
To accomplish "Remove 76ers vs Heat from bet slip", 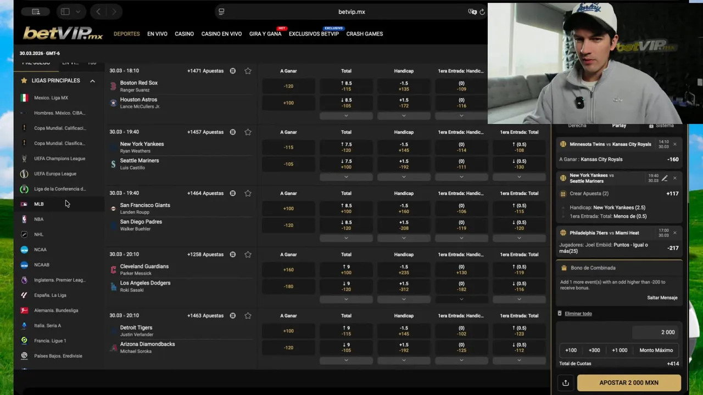I will pos(675,233).
